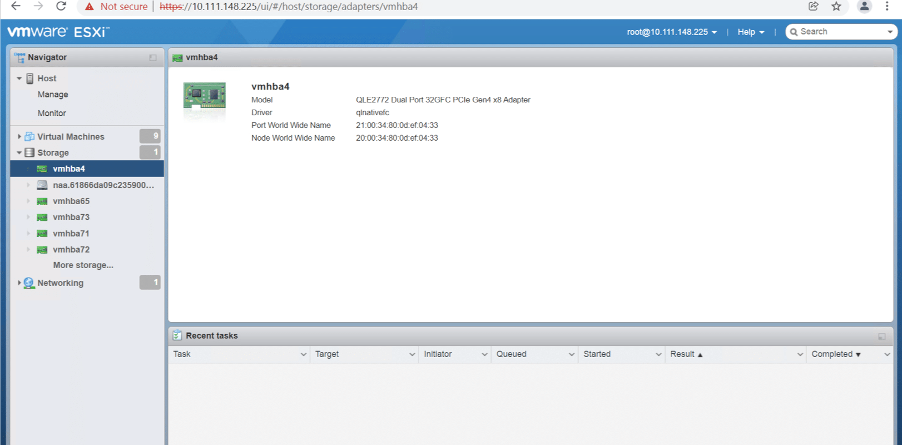This screenshot has width=902, height=445.
Task: Click the vmhba4 adapter icon in navigator
Action: pyautogui.click(x=42, y=169)
